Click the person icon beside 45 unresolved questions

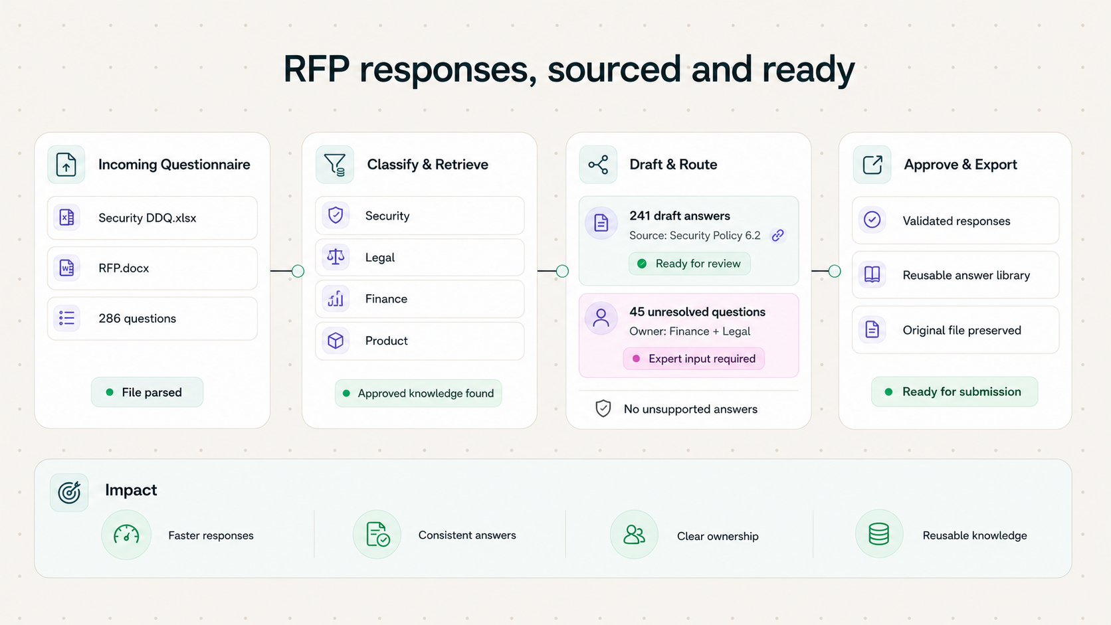[x=601, y=318]
